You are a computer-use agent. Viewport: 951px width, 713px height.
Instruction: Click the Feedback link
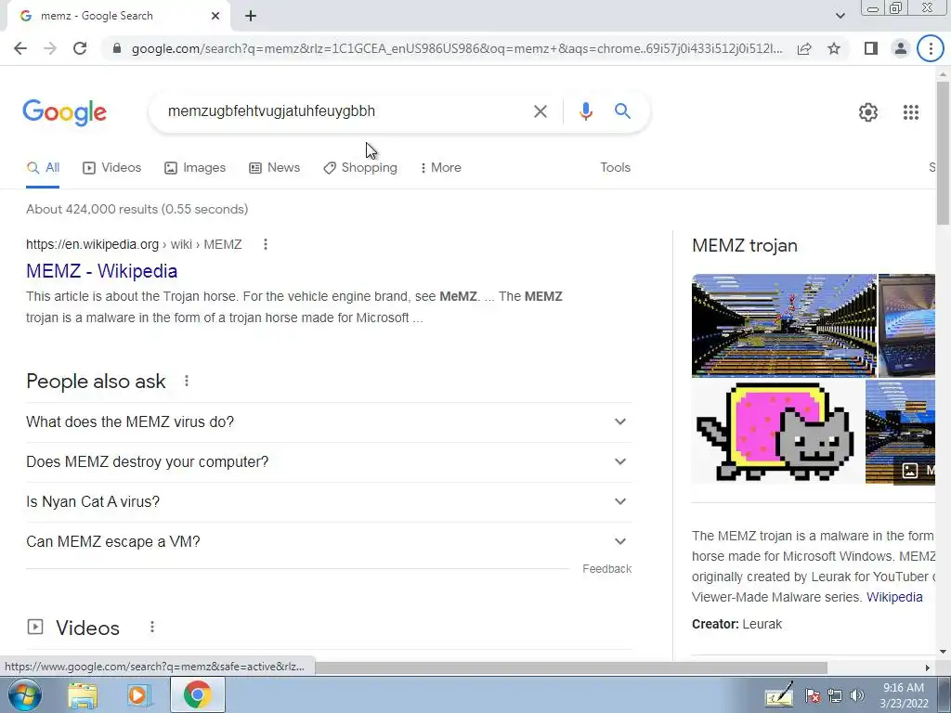click(x=606, y=569)
